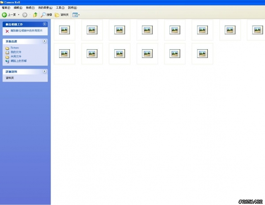The height and width of the screenshot is (205, 265).
Task: Open the 檔案(F) menu
Action: pos(6,7)
